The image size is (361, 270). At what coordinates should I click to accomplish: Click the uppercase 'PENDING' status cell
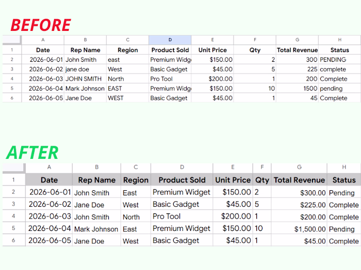click(x=340, y=60)
